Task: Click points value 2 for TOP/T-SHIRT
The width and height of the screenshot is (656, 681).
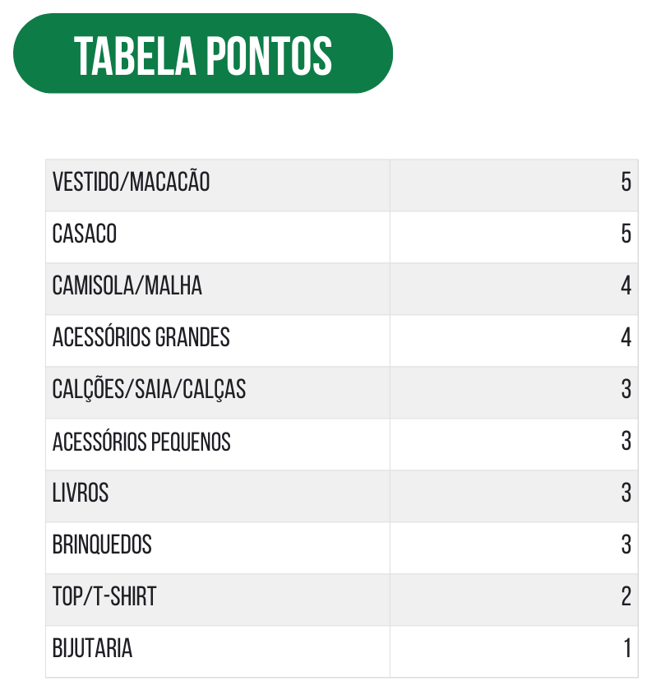Action: click(626, 596)
